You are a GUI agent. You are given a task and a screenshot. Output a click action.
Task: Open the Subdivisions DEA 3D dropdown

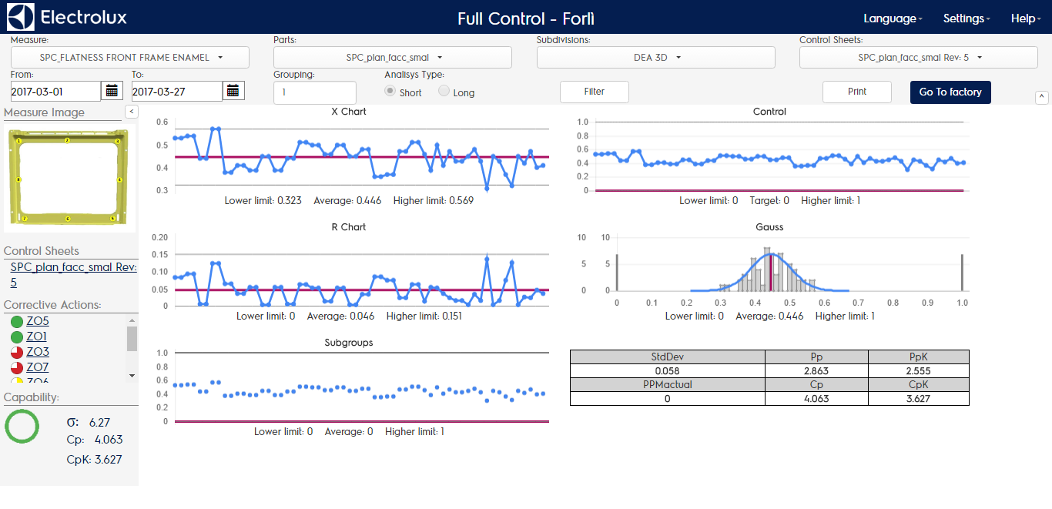tap(656, 58)
